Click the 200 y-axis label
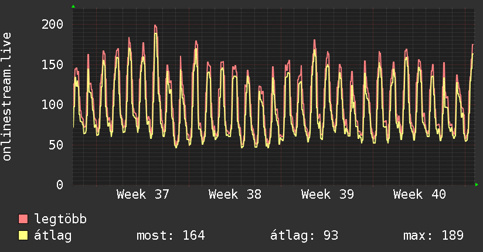 pos(52,24)
